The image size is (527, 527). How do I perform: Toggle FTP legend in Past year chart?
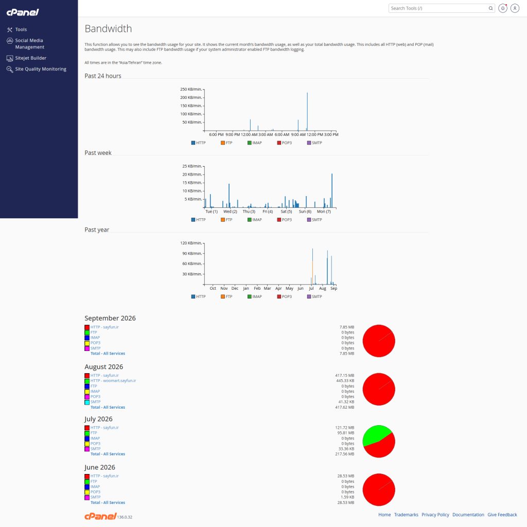pos(226,296)
